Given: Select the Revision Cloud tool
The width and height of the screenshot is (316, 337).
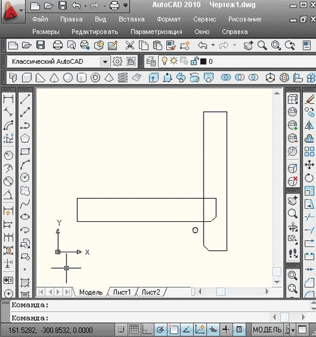Looking at the screenshot, I should pyautogui.click(x=25, y=191).
